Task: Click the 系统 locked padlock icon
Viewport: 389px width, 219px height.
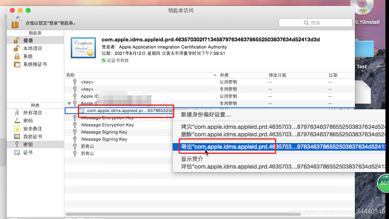Action: click(x=17, y=56)
